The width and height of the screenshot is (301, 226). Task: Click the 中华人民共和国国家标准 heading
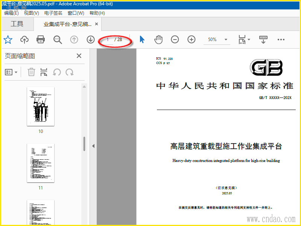point(225,86)
